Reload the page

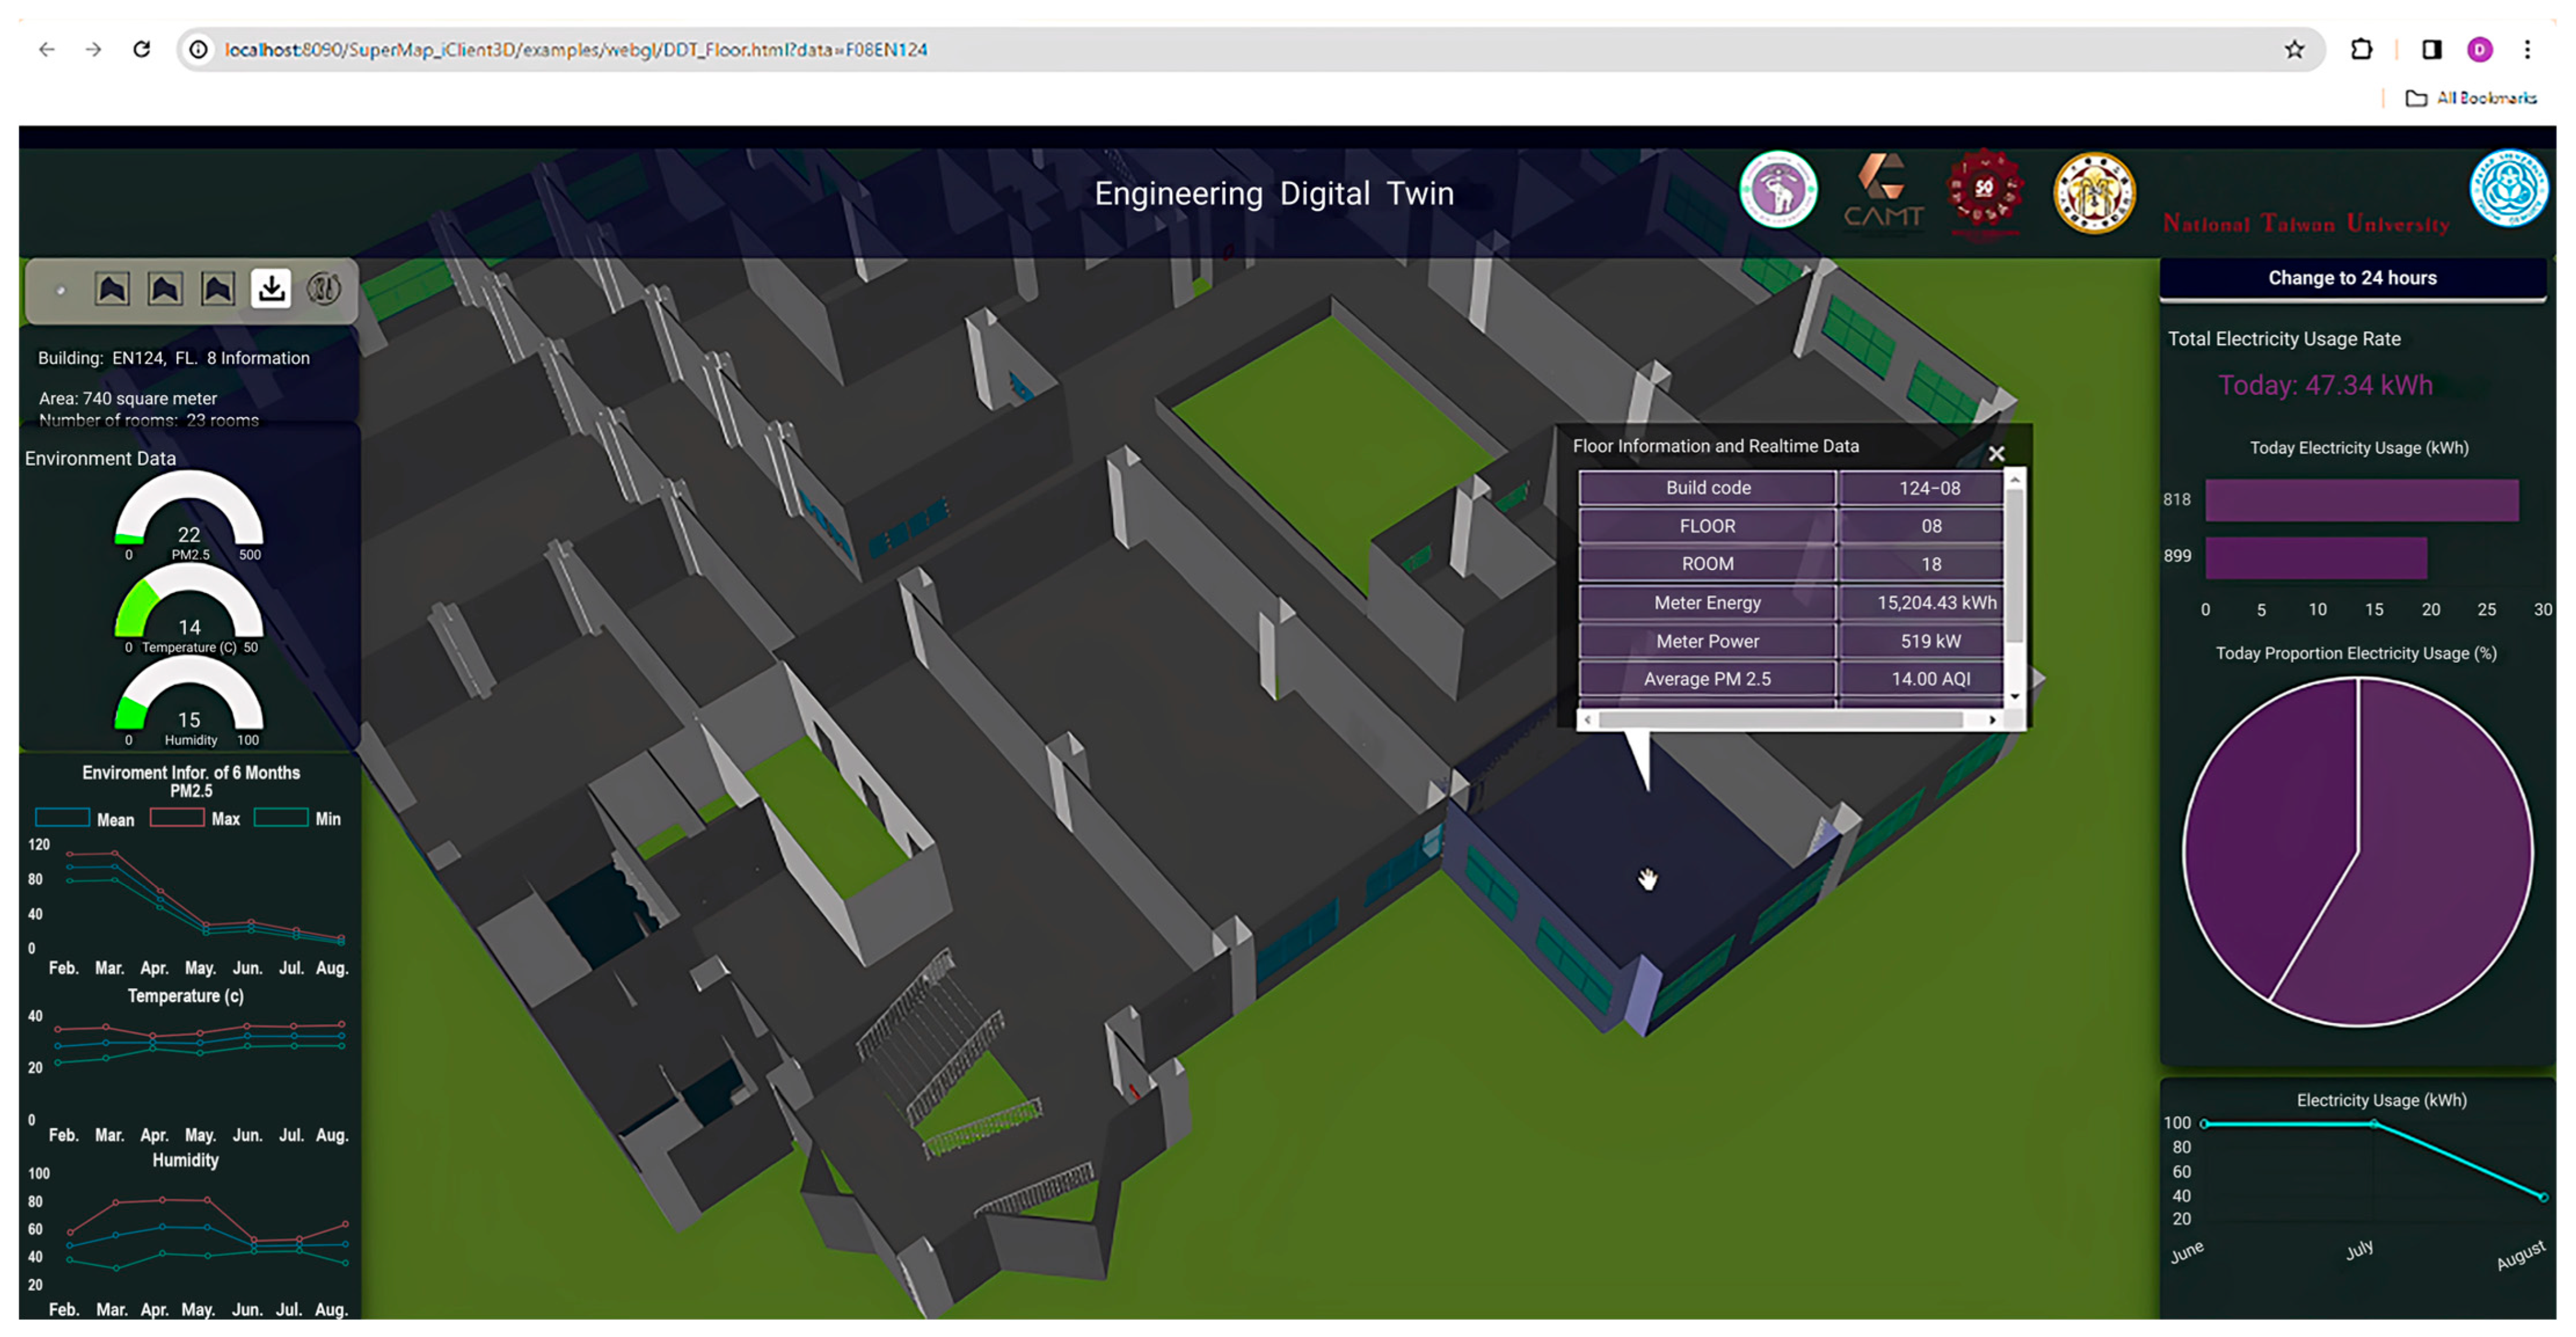click(x=142, y=49)
